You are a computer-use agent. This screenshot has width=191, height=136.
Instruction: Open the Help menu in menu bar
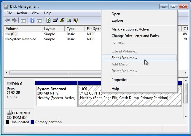(x=47, y=13)
